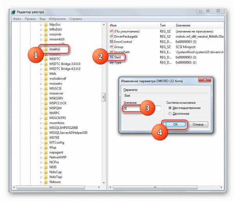This screenshot has width=235, height=201.
Task: Click the MSPQM folder icon
Action: (46, 108)
